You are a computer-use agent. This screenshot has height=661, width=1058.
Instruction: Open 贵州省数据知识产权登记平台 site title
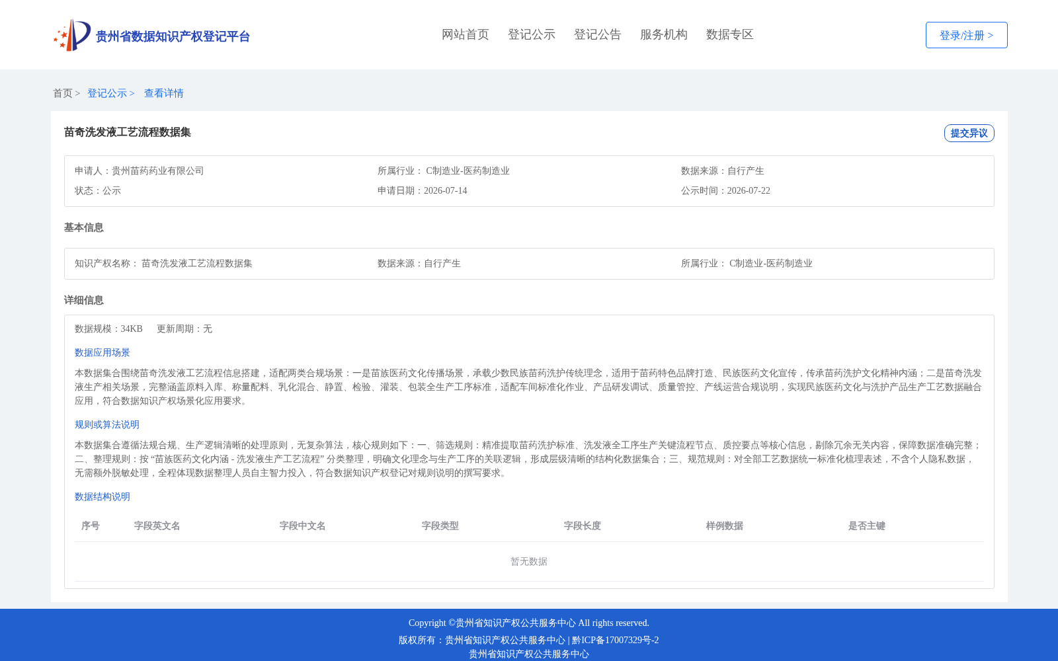click(x=173, y=36)
